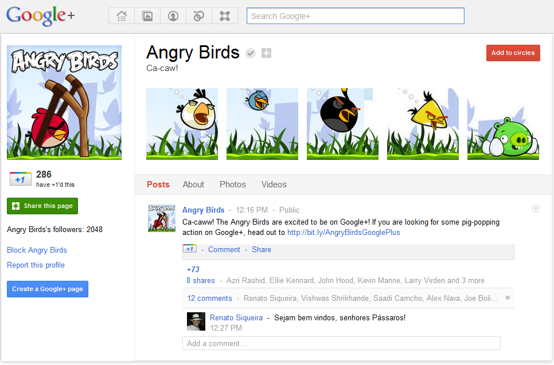
Task: Open the Home stream icon
Action: 122,16
